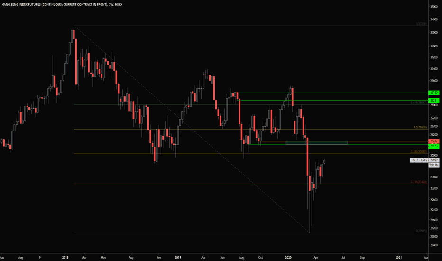
Task: Select the 0(20965) Fibonacci bottom label
Action: (421, 231)
